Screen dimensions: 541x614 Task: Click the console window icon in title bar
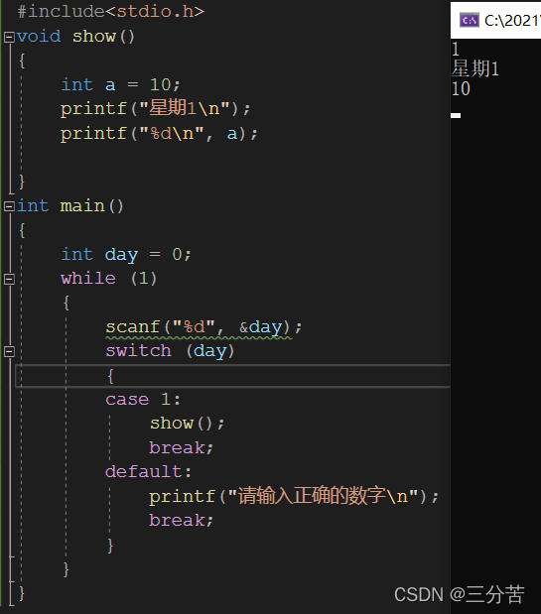click(469, 20)
